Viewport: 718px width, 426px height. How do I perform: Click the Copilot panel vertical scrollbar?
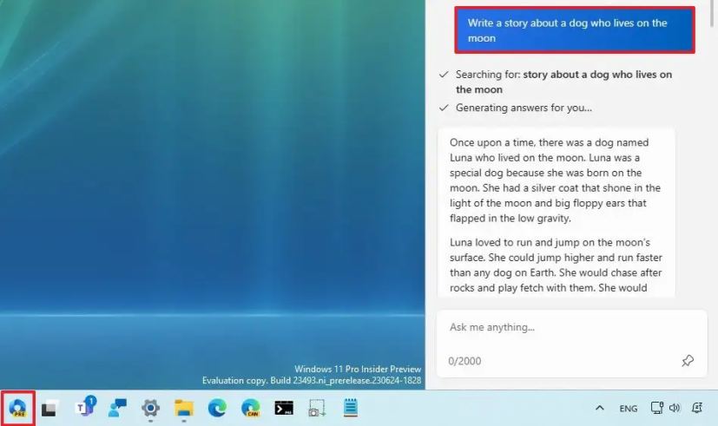pyautogui.click(x=713, y=14)
